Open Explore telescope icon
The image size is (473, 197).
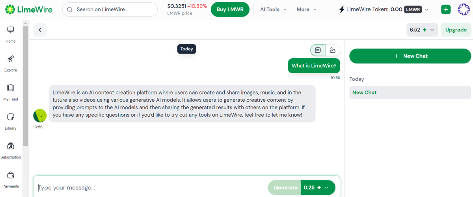tap(11, 63)
